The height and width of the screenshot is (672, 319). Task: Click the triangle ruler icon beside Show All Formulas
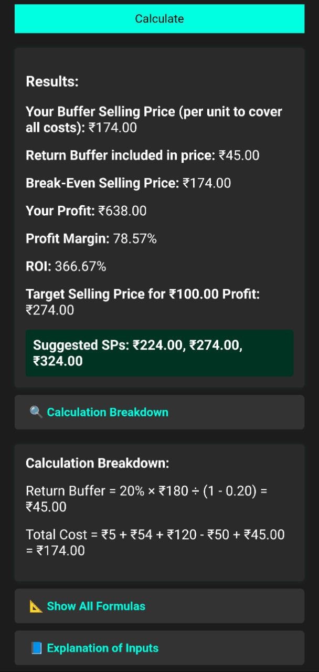[x=36, y=606]
